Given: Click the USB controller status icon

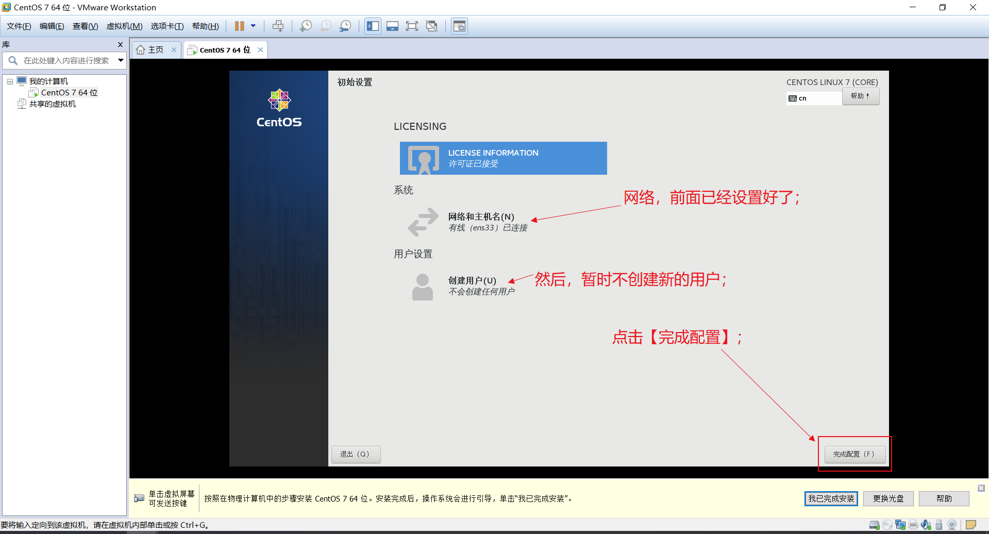Looking at the screenshot, I should pyautogui.click(x=939, y=525).
